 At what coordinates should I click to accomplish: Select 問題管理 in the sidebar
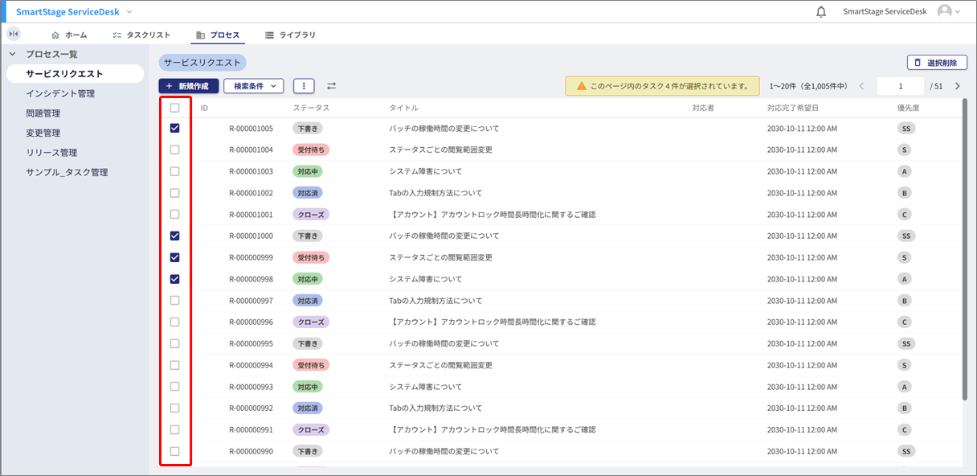(x=43, y=113)
